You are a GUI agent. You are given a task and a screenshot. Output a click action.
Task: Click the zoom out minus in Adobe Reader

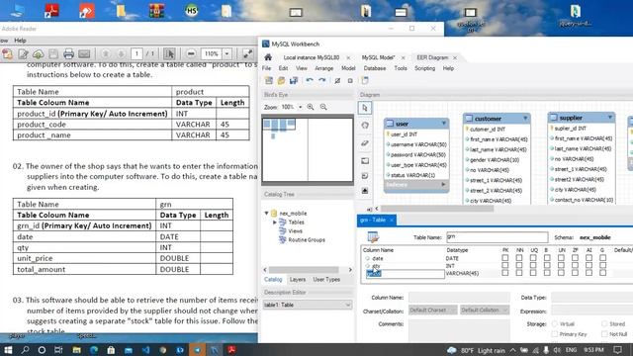click(191, 53)
